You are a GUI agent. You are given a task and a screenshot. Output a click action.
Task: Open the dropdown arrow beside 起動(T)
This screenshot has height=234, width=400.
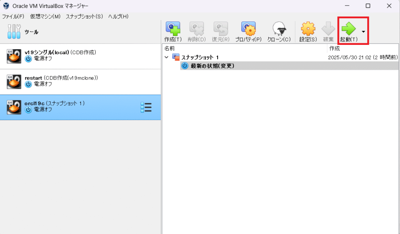pos(364,32)
